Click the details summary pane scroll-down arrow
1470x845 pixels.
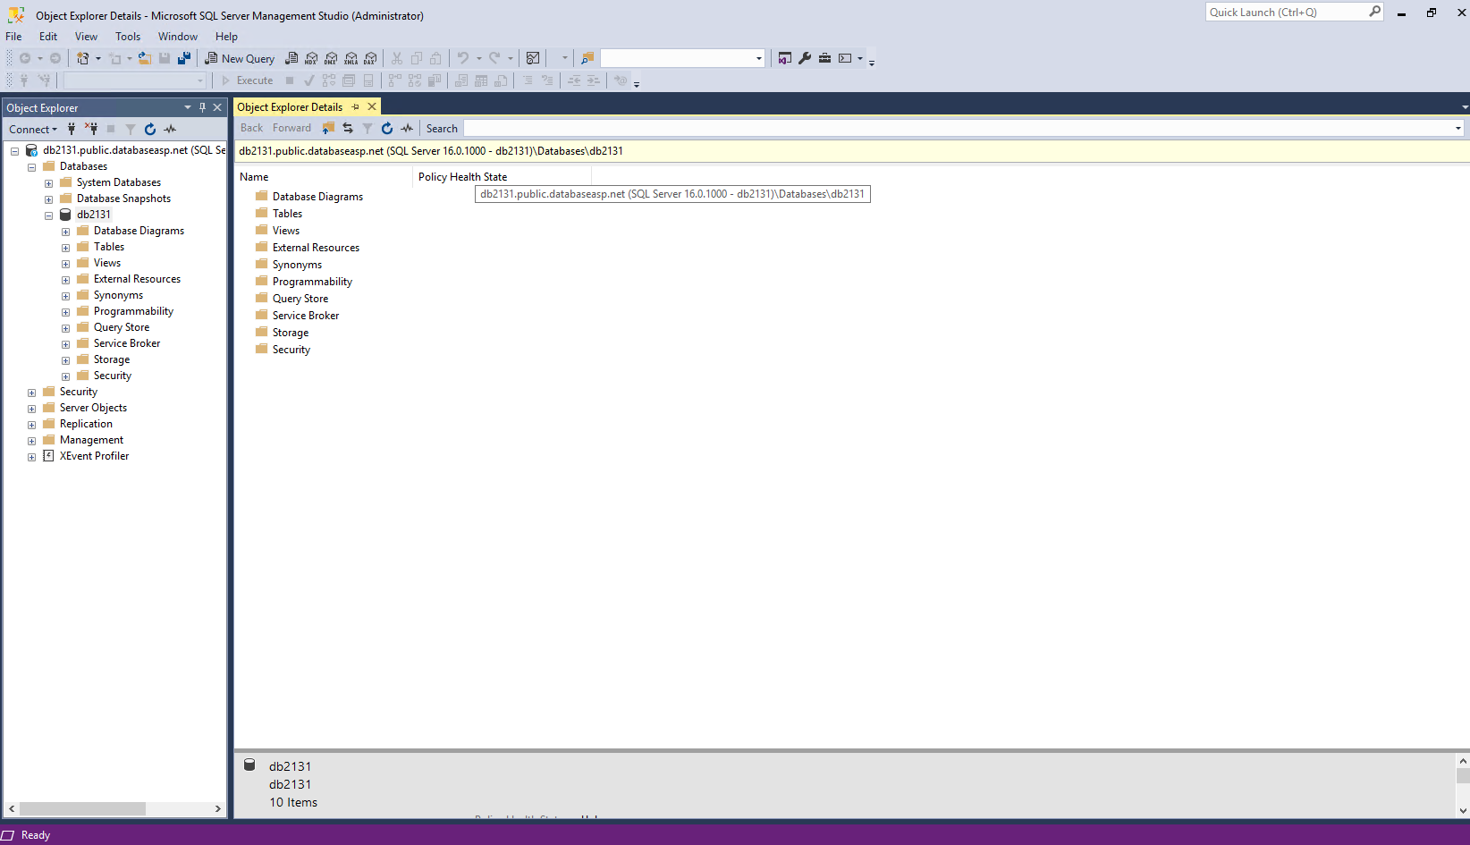[1463, 810]
